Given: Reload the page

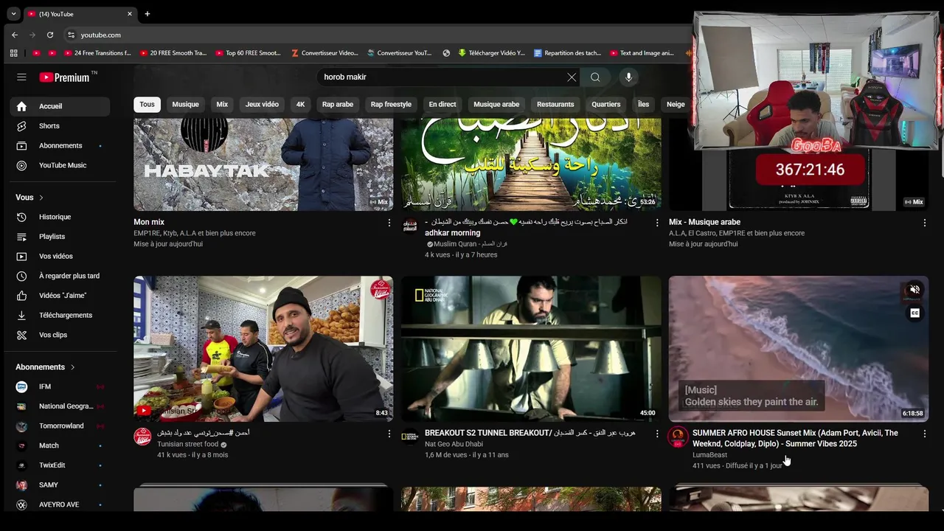Looking at the screenshot, I should click(x=50, y=35).
